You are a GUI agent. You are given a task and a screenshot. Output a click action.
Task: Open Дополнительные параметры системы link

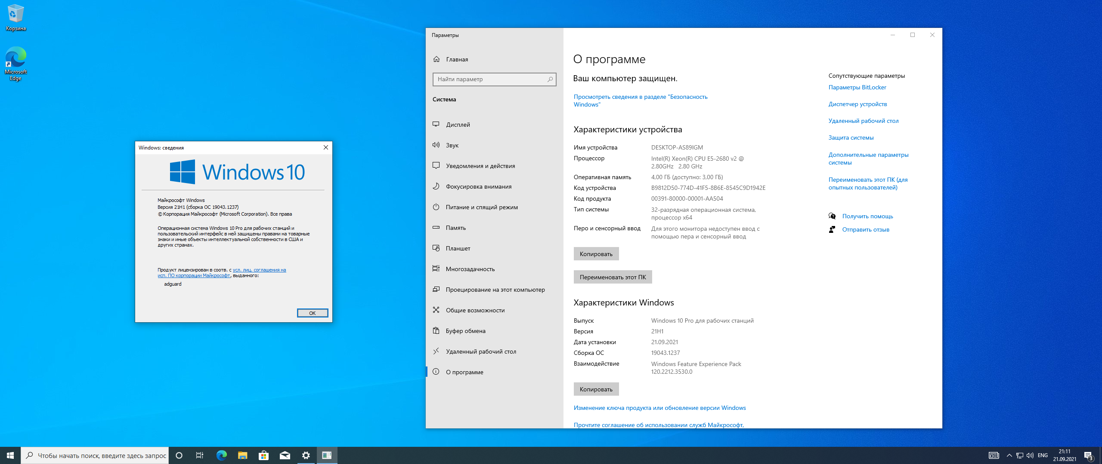[x=868, y=159]
